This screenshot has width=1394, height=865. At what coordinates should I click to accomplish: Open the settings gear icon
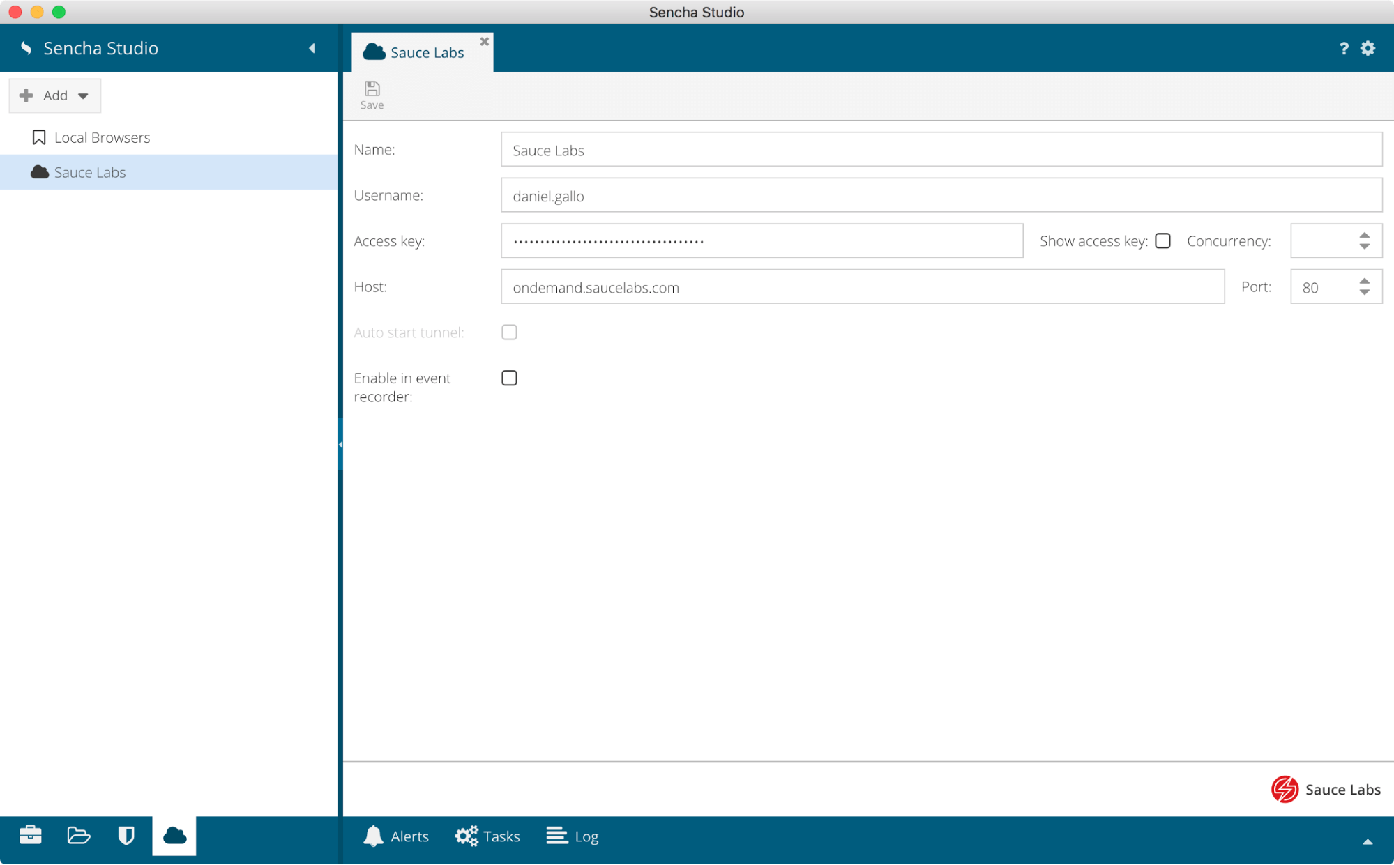(x=1368, y=48)
